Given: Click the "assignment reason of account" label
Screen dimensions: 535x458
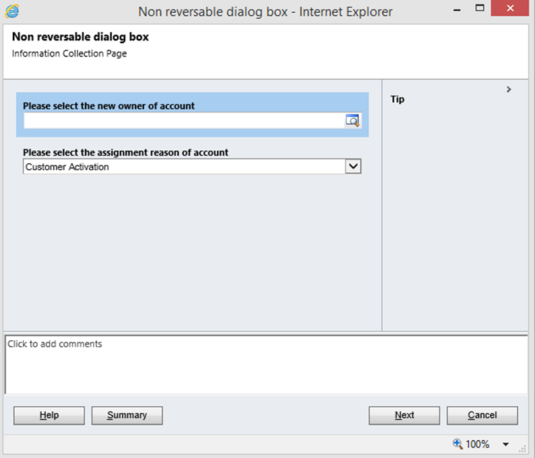Looking at the screenshot, I should tap(125, 152).
